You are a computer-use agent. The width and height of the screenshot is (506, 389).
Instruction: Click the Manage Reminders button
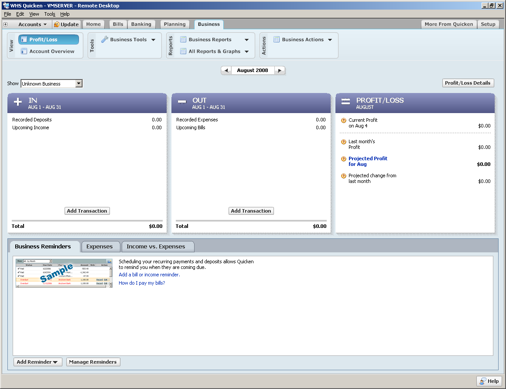93,362
